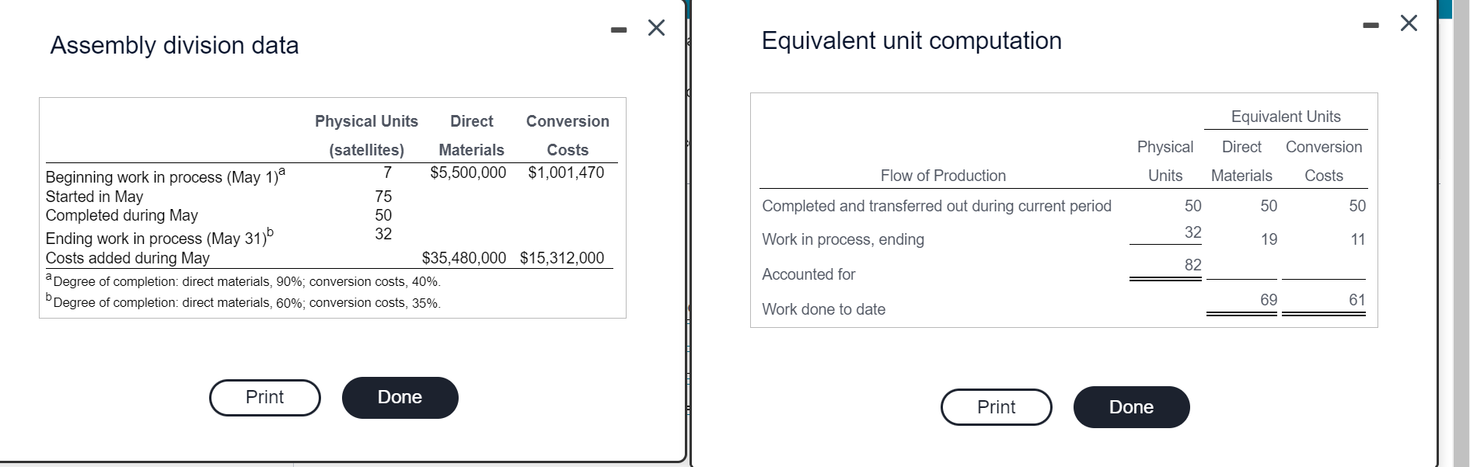This screenshot has height=467, width=1470.
Task: Click the Accounted for total of 82
Action: [1193, 265]
